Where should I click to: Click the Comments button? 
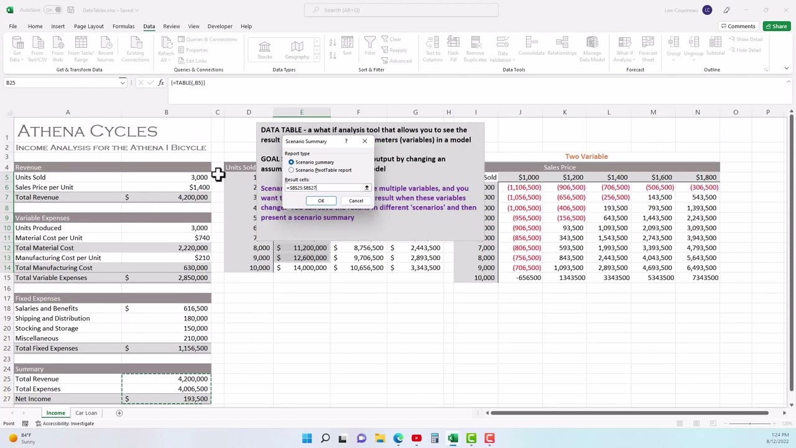pyautogui.click(x=738, y=26)
